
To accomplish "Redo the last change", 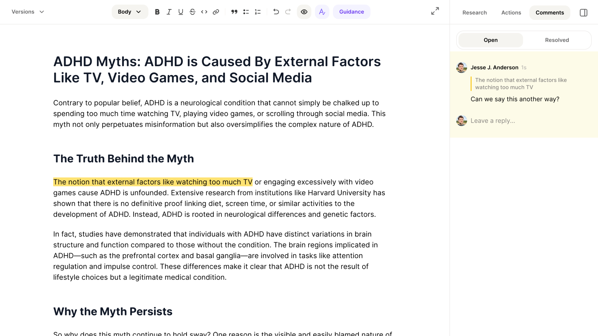I will coord(288,12).
